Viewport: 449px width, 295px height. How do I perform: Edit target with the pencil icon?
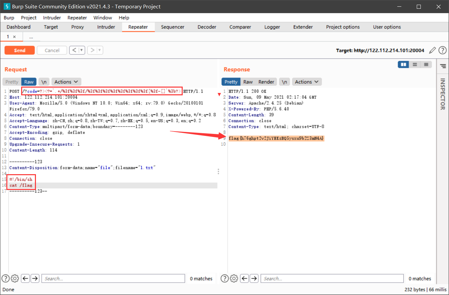coord(433,50)
